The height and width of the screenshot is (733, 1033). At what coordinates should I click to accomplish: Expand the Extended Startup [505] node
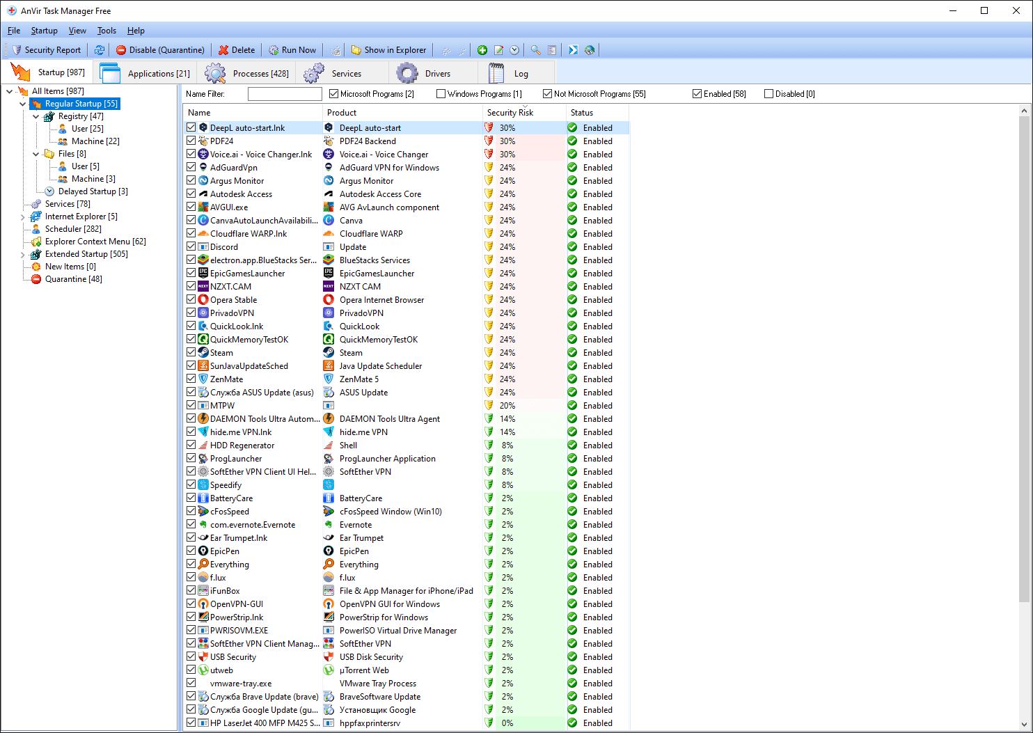pos(22,254)
